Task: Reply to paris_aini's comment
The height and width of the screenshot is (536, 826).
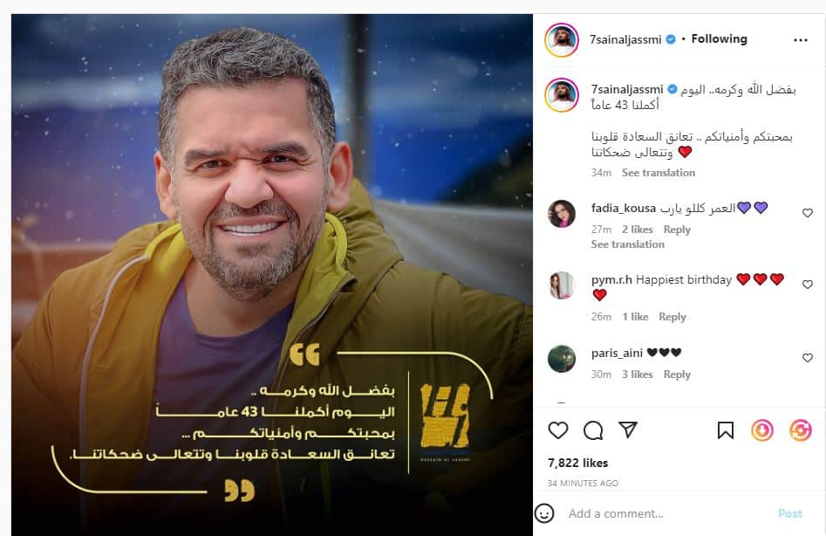Action: coord(677,375)
